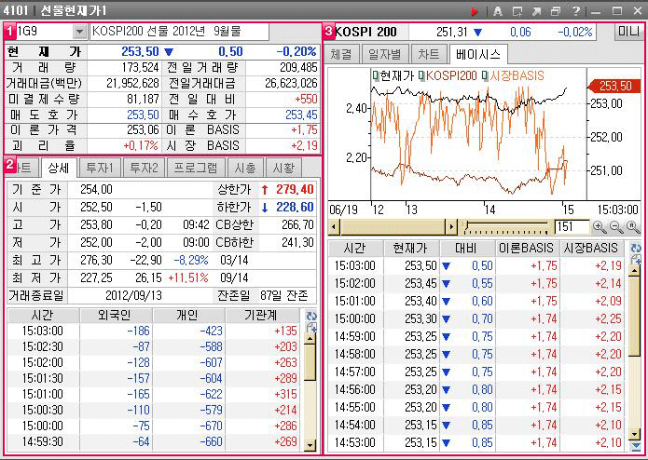648x460 pixels.
Task: Click up arrow of investor table scrollbar
Action: [310, 338]
